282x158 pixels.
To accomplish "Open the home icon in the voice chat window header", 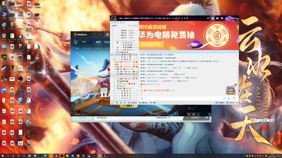I will click(x=213, y=18).
